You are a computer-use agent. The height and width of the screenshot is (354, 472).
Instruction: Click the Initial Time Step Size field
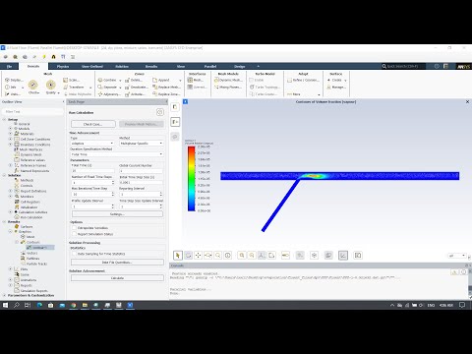[141, 182]
